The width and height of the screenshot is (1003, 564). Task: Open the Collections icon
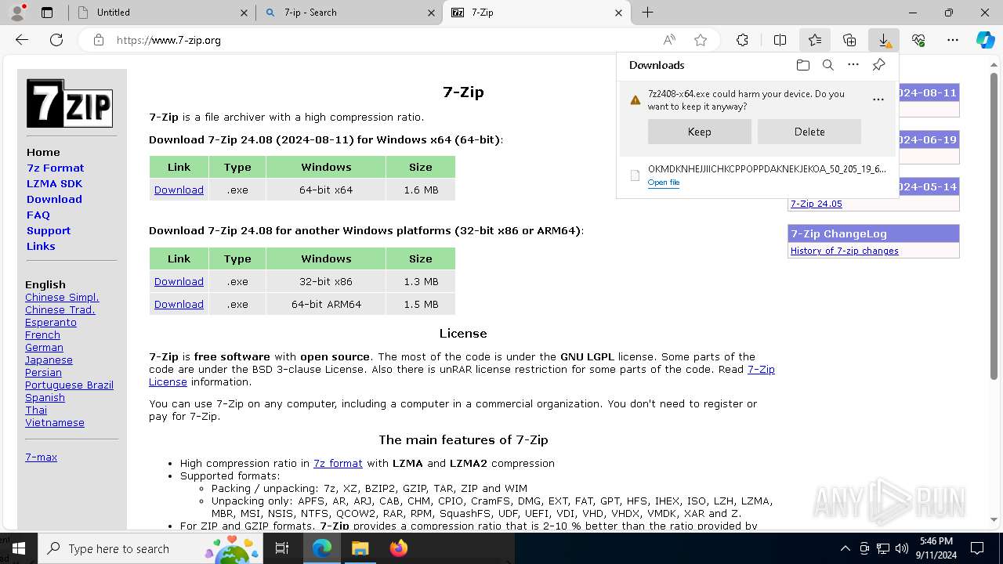pyautogui.click(x=849, y=40)
